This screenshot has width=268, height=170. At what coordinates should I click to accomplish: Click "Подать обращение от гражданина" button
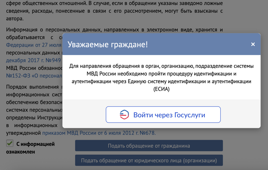pyautogui.click(x=149, y=146)
